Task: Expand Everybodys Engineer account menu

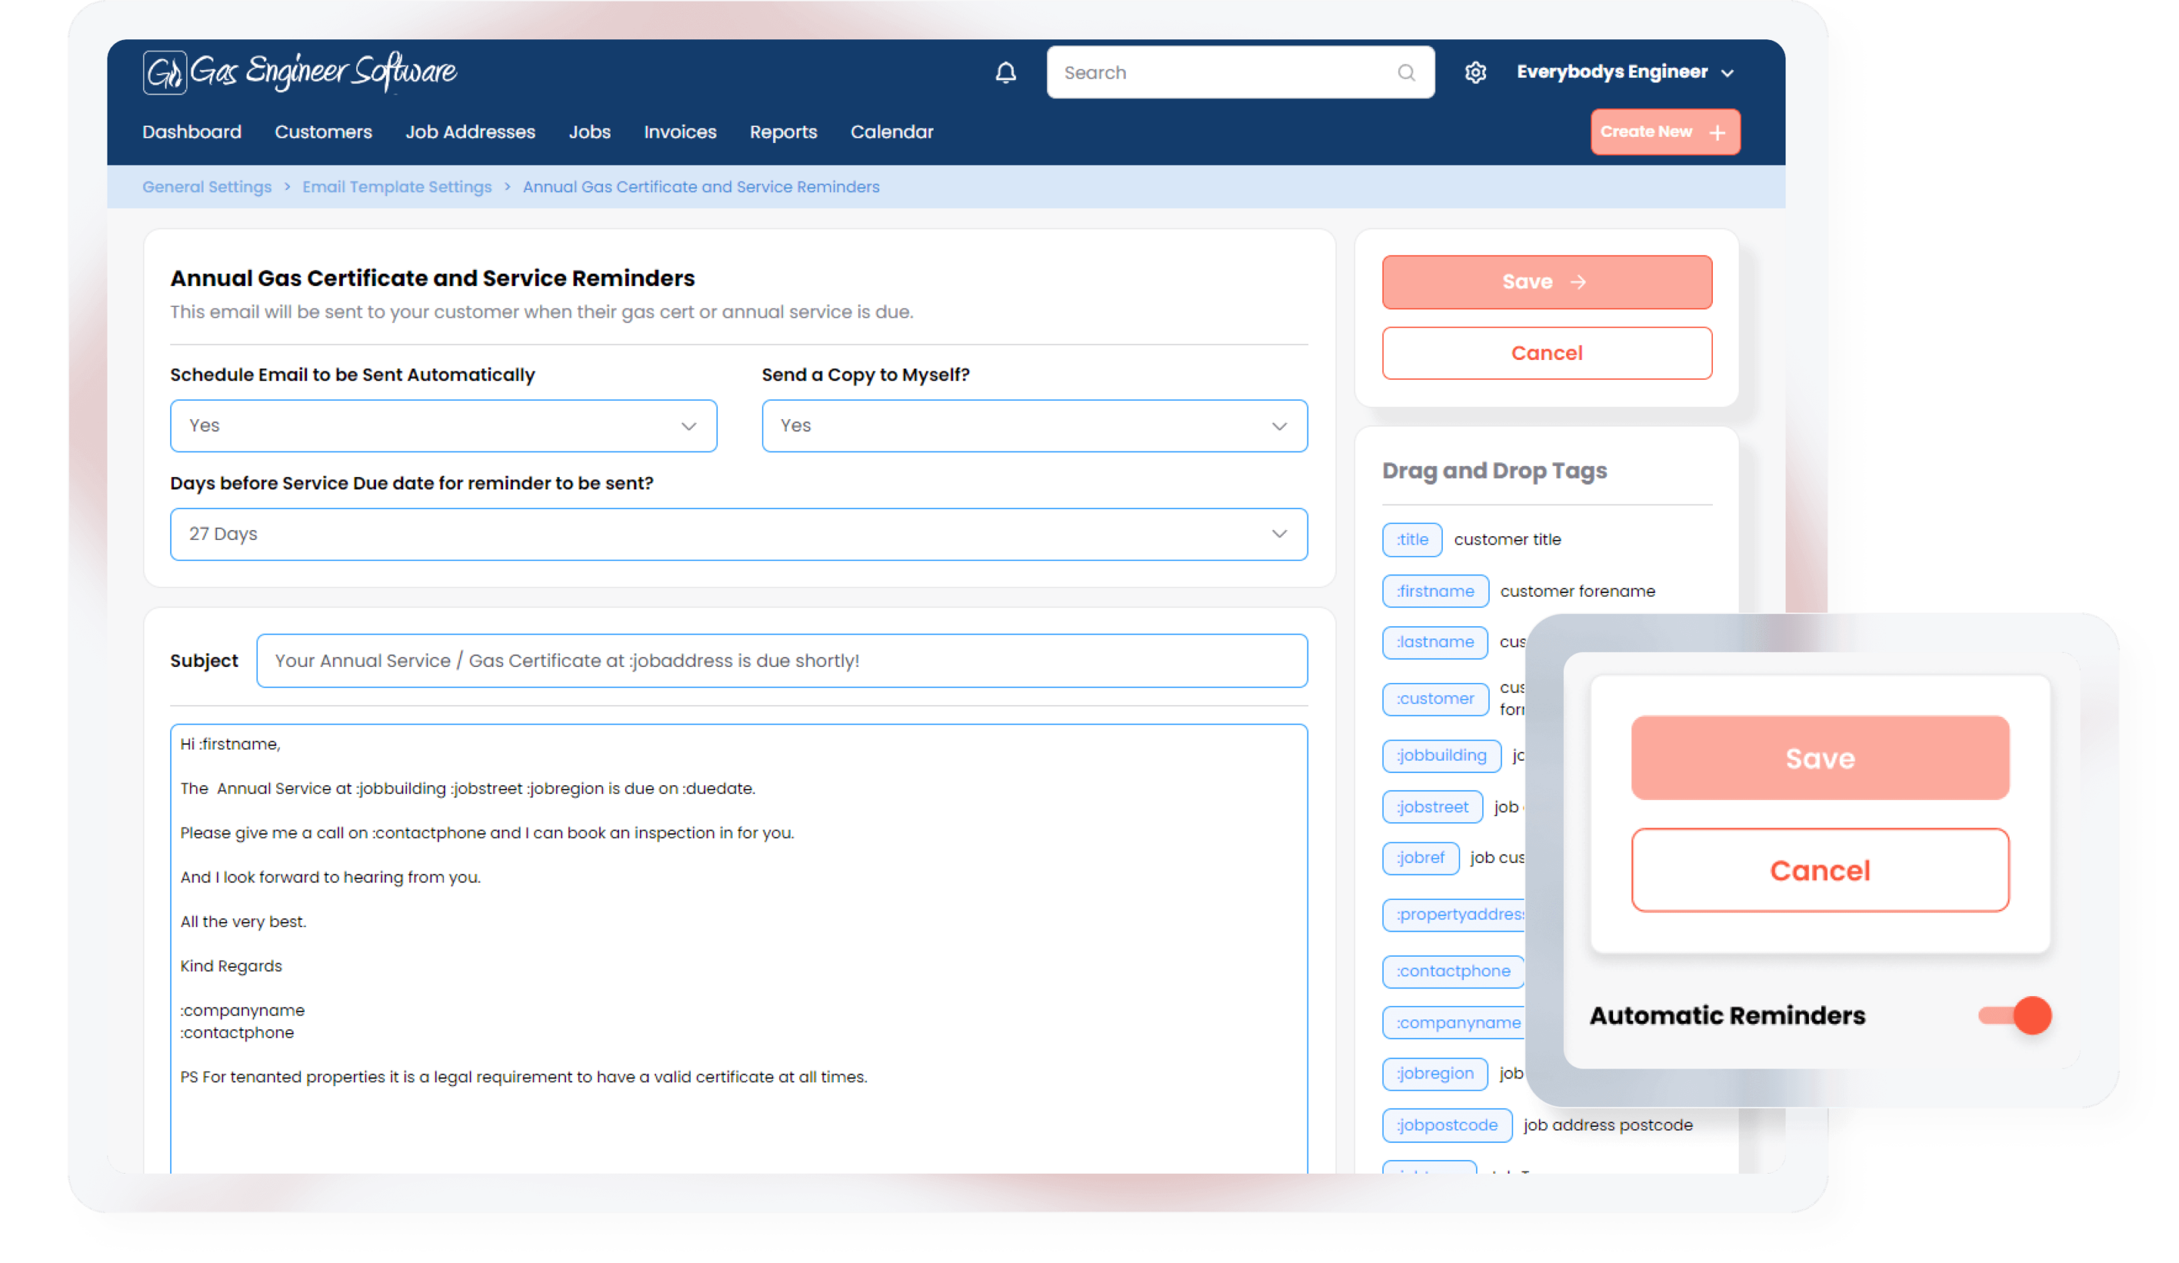Action: point(1624,73)
